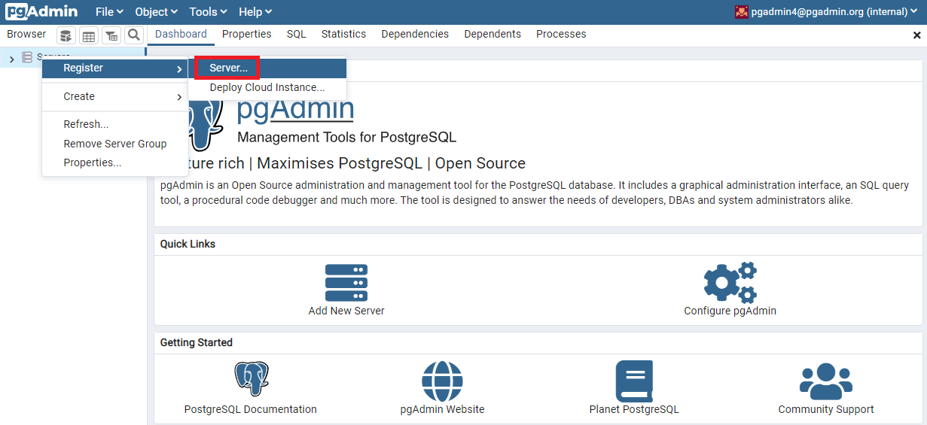Screen dimensions: 927x425
Task: Open the Planet PostgreSQL link
Action: tap(634, 409)
